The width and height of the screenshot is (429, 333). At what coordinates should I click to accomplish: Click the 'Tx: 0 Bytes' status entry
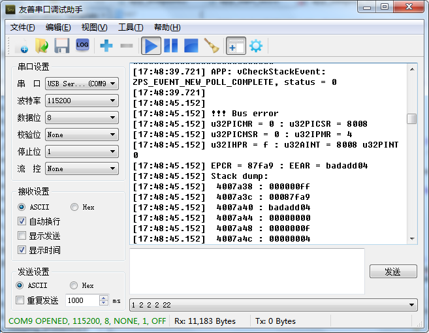[x=276, y=321]
